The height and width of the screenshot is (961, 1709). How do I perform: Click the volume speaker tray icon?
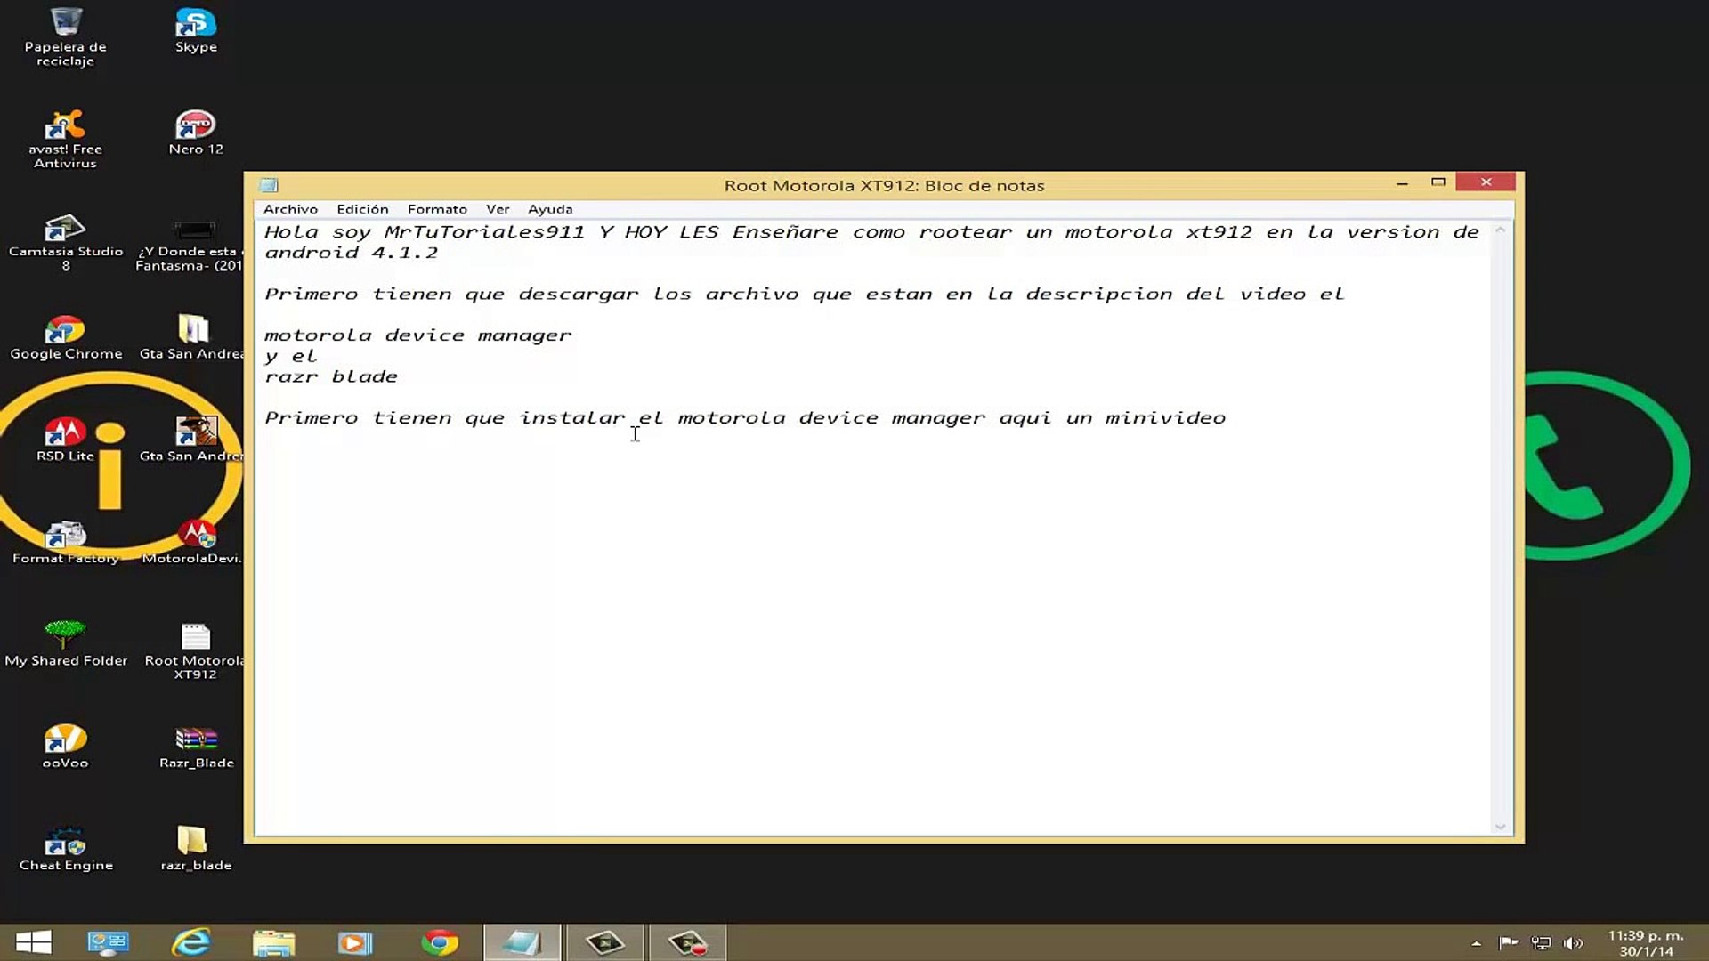pyautogui.click(x=1573, y=943)
